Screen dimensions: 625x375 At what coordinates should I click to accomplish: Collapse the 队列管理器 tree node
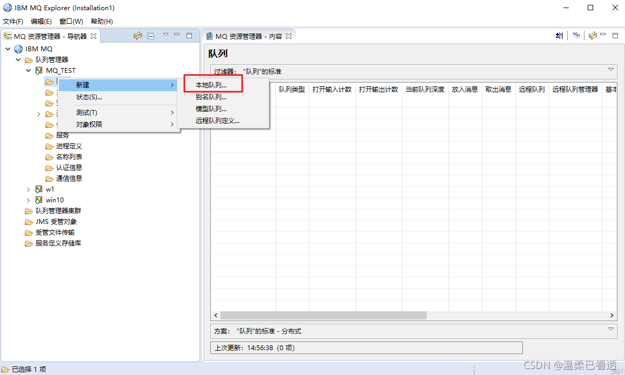pos(18,60)
